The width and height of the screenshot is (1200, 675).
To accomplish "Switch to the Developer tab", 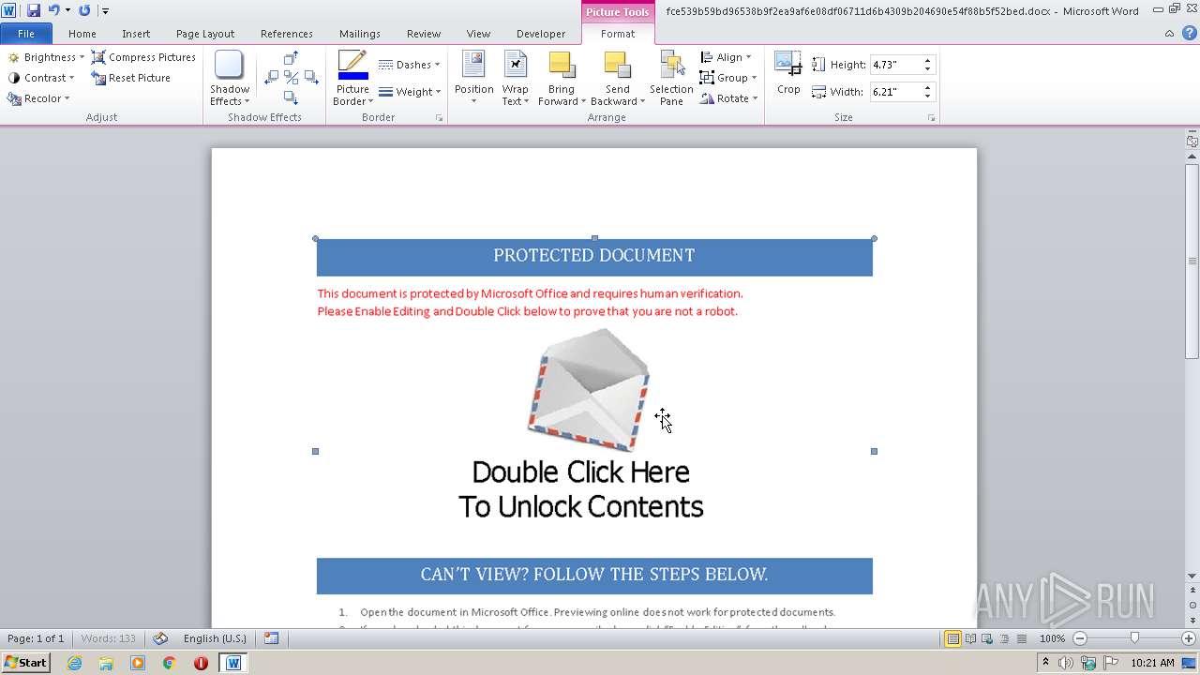I will click(x=541, y=34).
